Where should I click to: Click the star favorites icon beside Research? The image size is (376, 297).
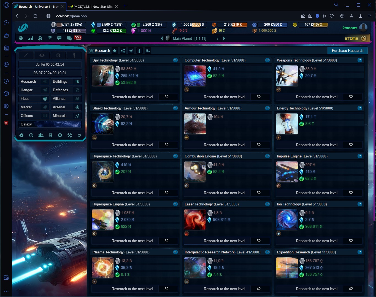[x=115, y=50]
